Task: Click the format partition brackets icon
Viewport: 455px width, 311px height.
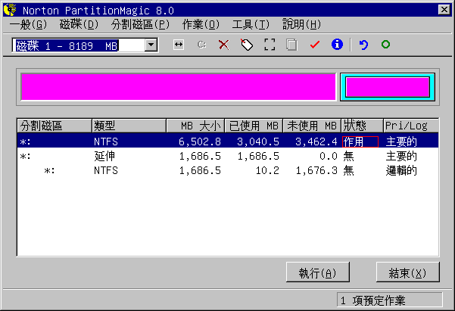Action: (x=270, y=45)
